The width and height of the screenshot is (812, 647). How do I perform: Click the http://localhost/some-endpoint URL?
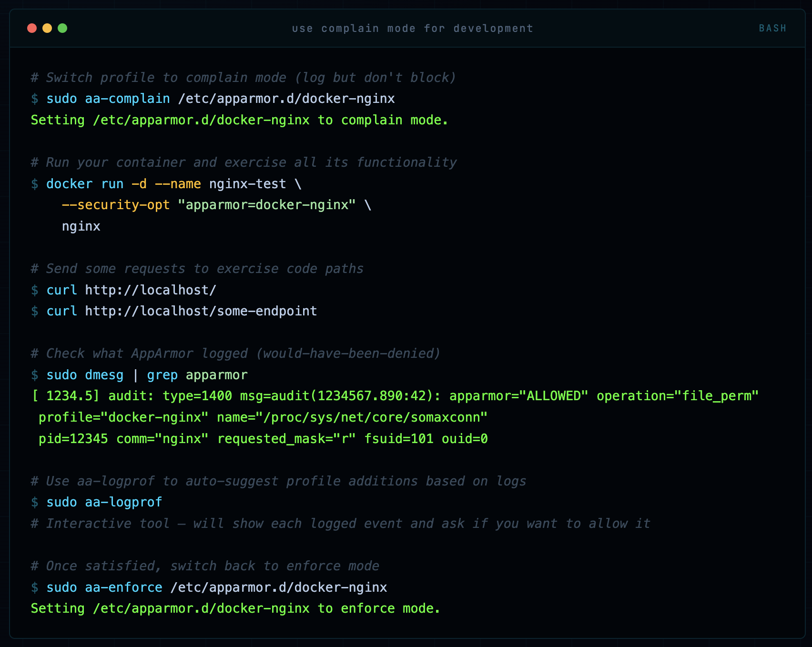pyautogui.click(x=200, y=311)
